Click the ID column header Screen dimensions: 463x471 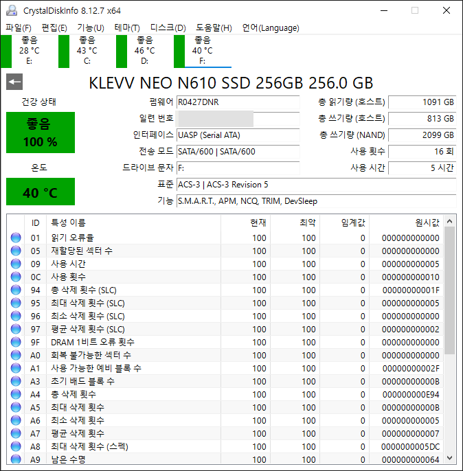[36, 222]
